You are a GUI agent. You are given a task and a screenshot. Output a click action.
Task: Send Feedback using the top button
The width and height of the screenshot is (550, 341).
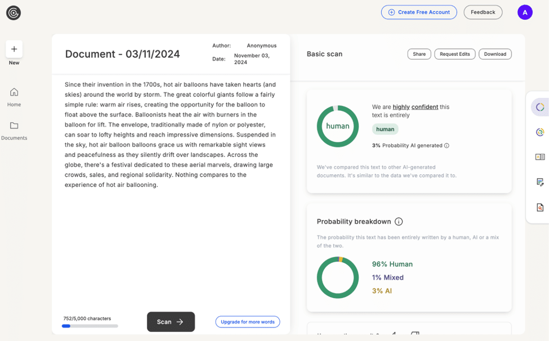482,12
